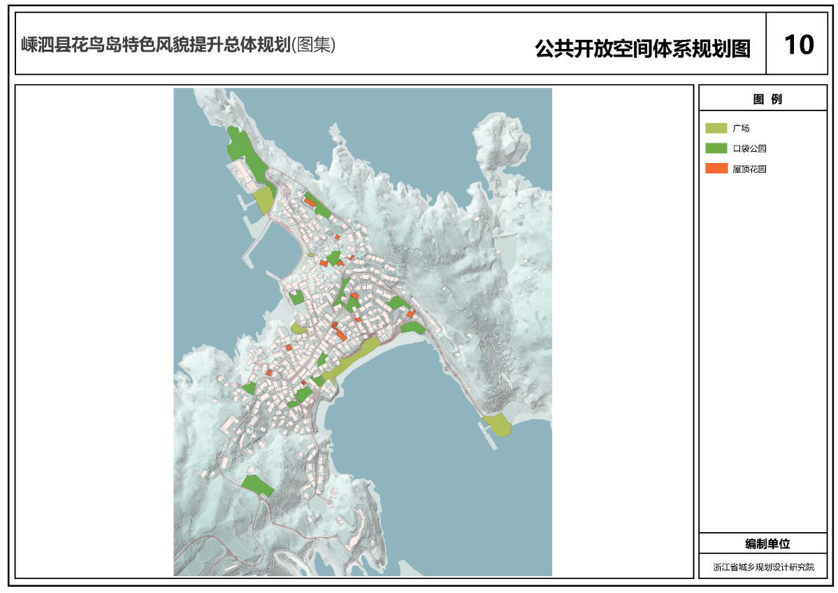
Task: Click the page number 10
Action: (799, 44)
